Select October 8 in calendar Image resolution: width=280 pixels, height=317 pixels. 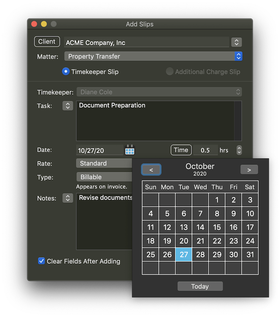click(217, 213)
